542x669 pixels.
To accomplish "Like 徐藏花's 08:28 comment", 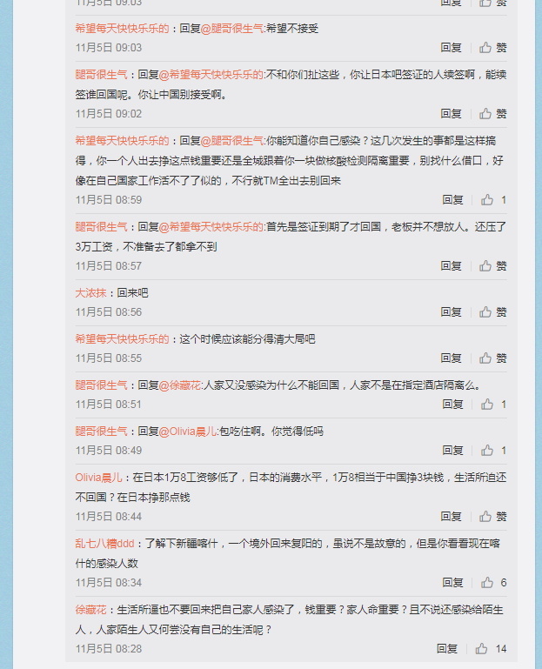I will [x=491, y=648].
